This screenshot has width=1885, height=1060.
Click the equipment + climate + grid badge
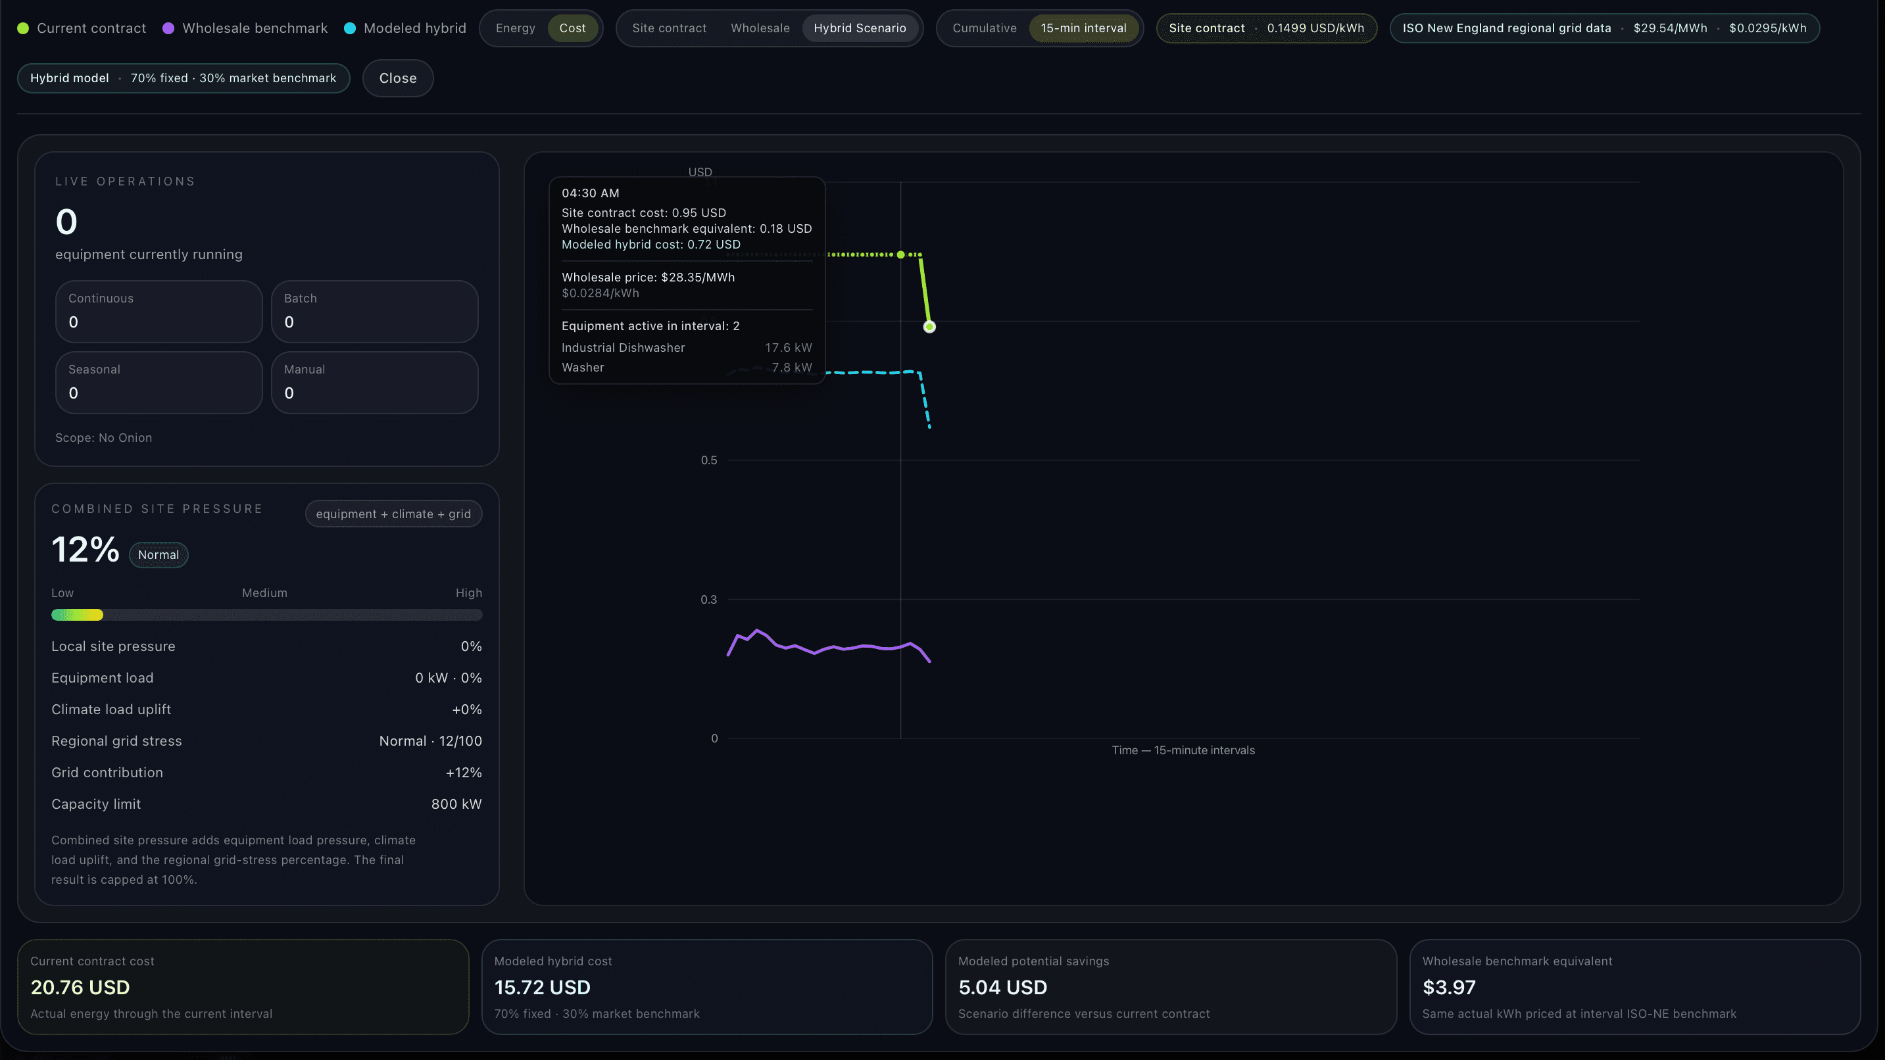click(x=394, y=514)
